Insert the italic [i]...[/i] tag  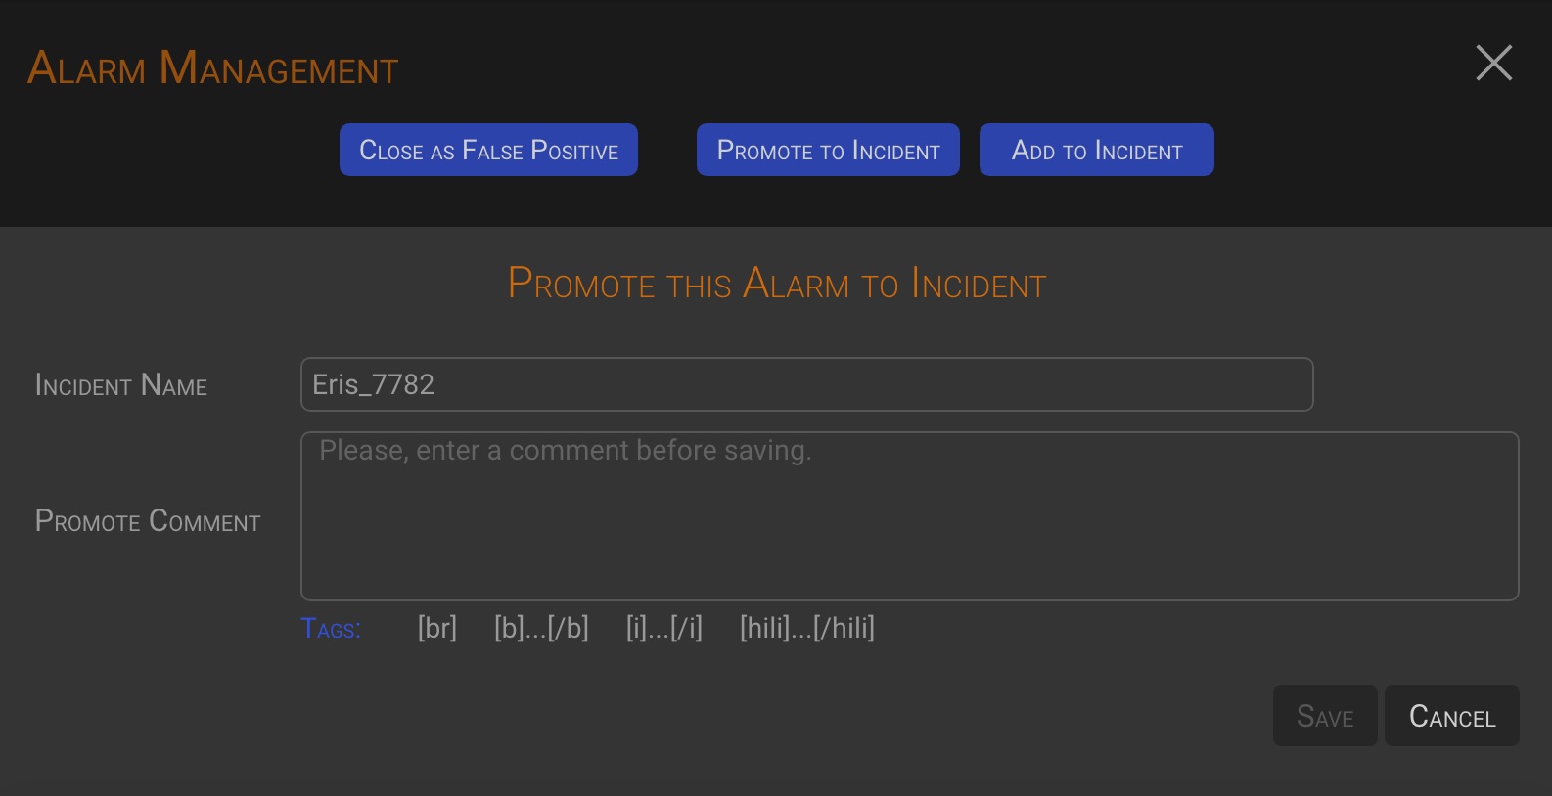pyautogui.click(x=663, y=628)
